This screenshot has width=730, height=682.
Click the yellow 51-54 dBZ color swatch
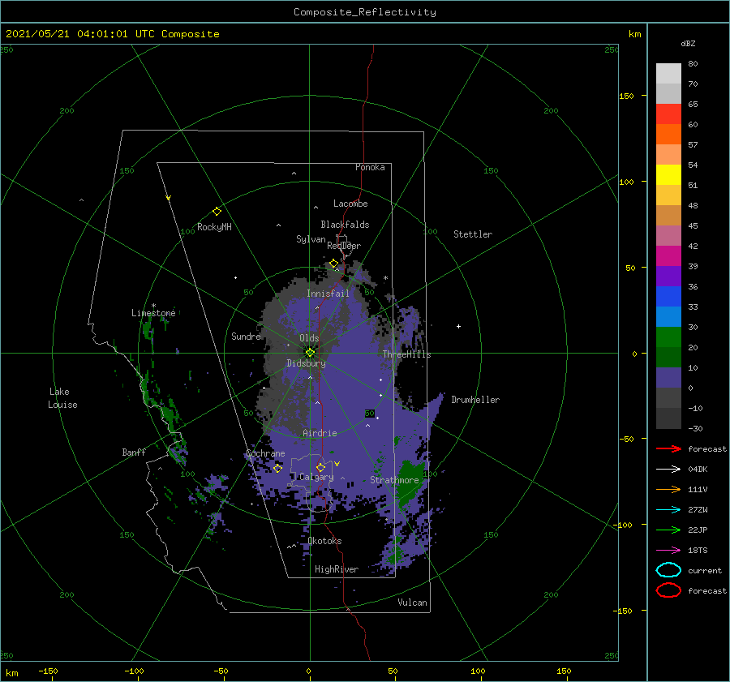(668, 175)
